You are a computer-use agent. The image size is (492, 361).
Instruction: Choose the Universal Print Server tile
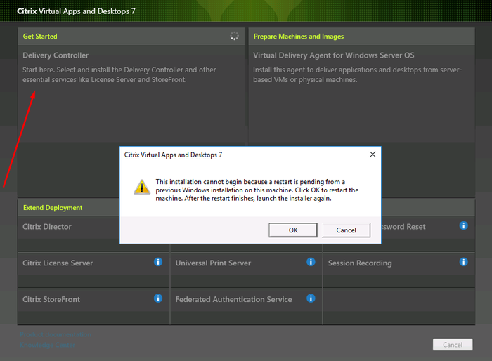coord(213,263)
